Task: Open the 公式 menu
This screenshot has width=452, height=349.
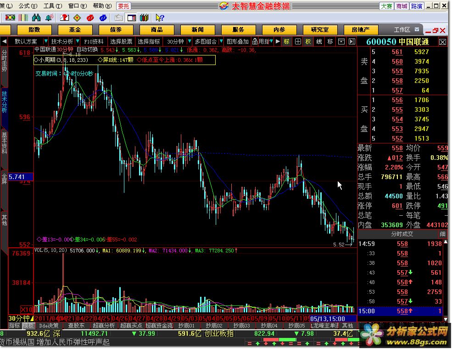Action: click(x=28, y=5)
